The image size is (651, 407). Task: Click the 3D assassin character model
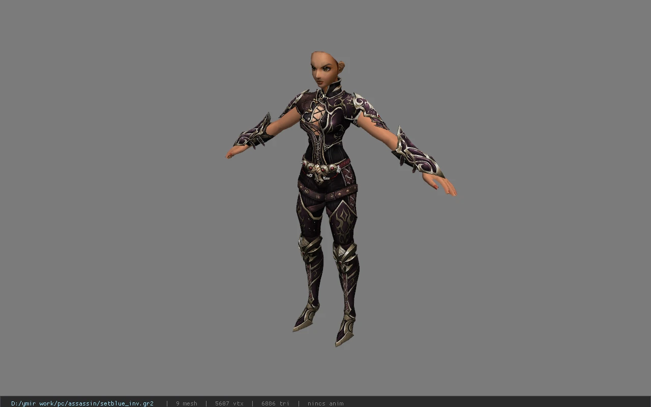coord(341,198)
